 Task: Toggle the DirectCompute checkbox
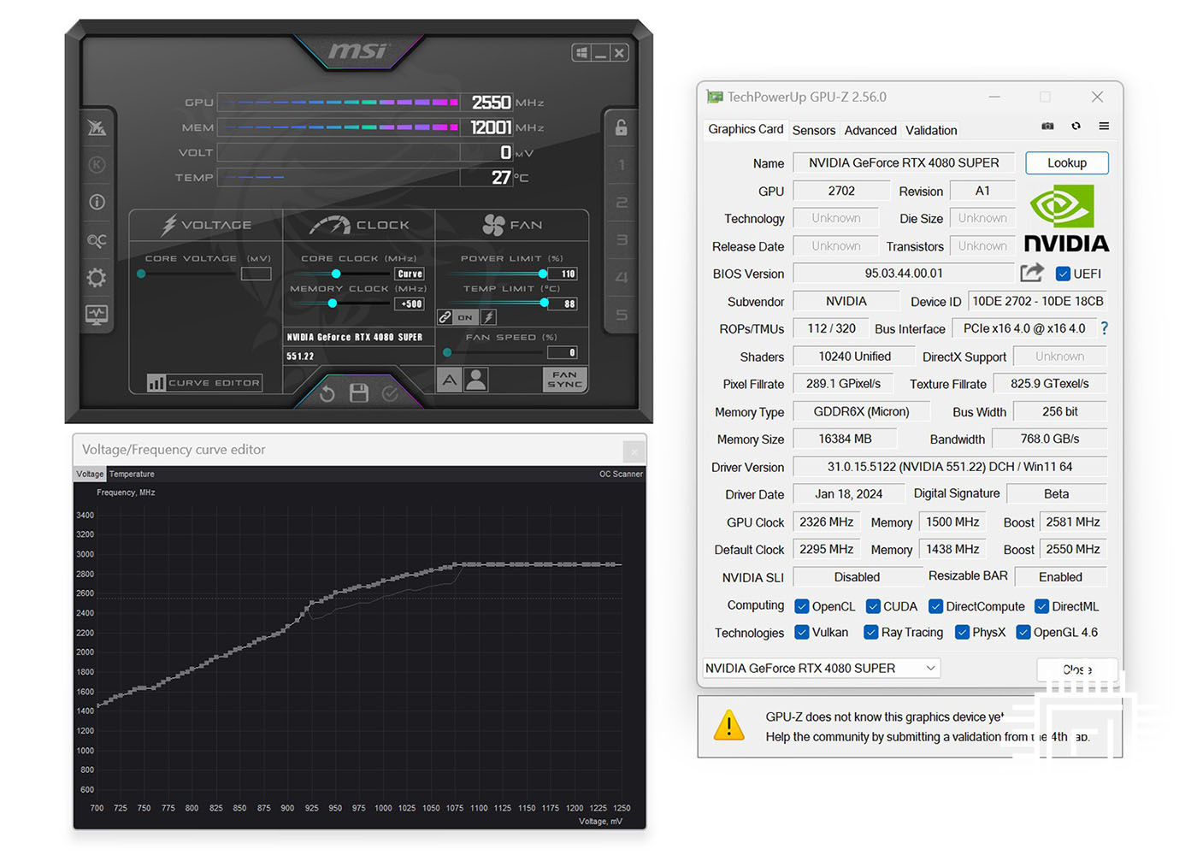point(935,606)
